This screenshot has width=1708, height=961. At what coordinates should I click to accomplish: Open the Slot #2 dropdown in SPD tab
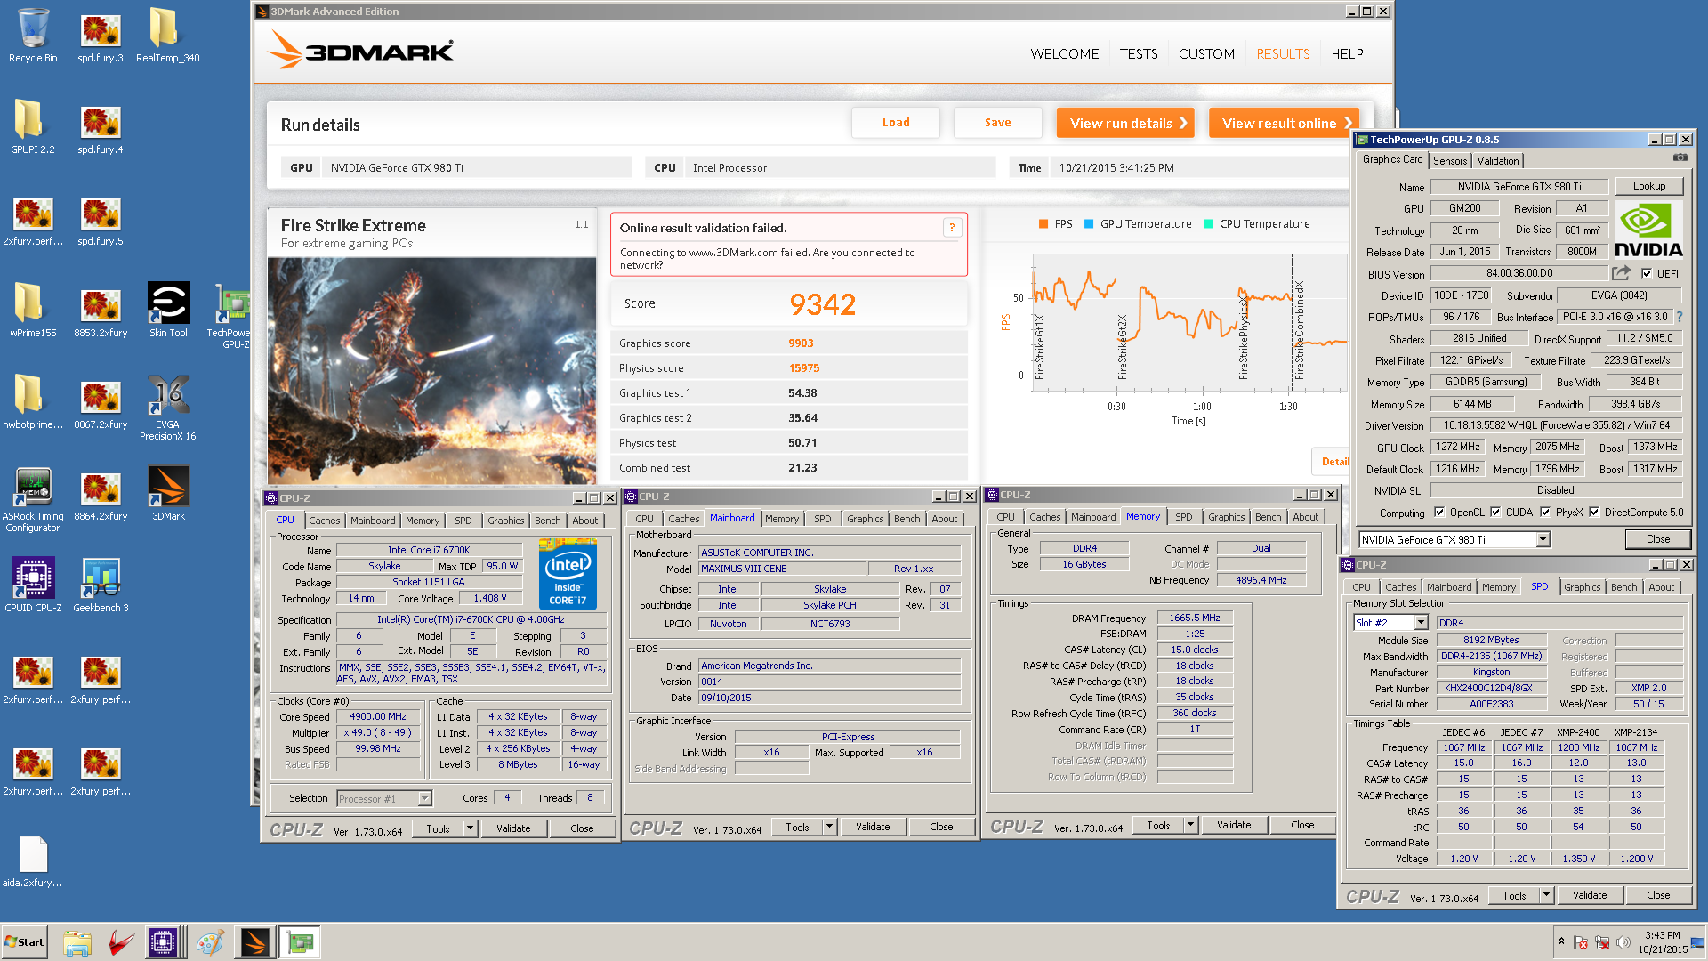[x=1421, y=623]
